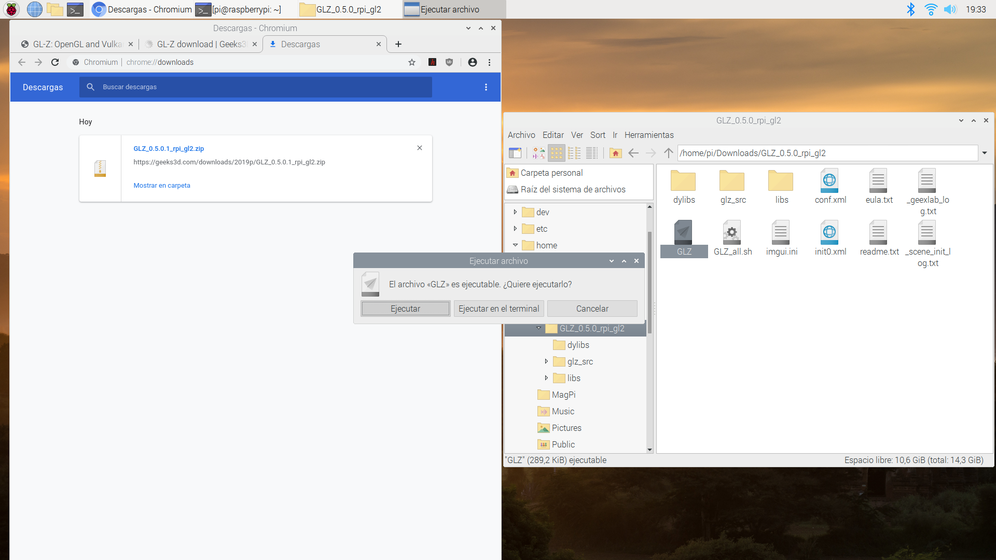Click Mostrar en carpeta link
Viewport: 996px width, 560px height.
tap(162, 186)
